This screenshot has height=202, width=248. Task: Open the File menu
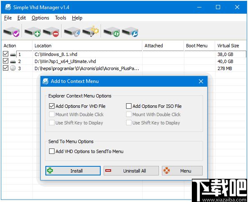[x=8, y=18]
